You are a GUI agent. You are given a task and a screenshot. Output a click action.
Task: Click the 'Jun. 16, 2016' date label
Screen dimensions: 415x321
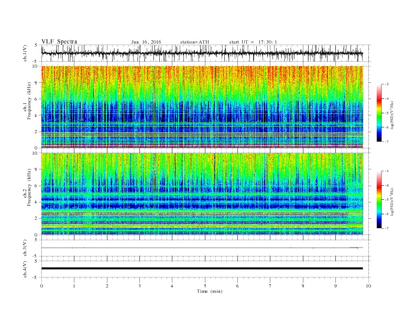146,42
